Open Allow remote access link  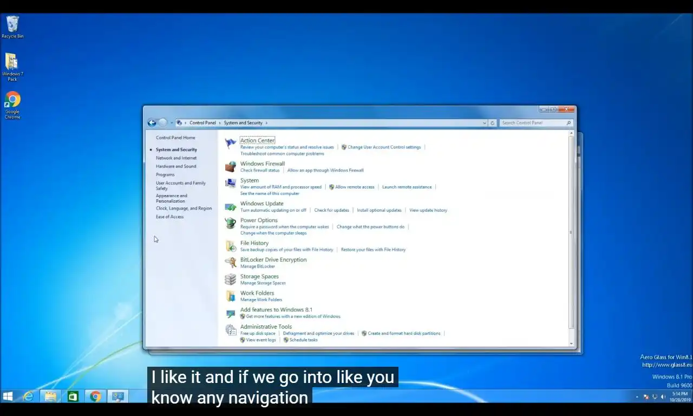[355, 187]
